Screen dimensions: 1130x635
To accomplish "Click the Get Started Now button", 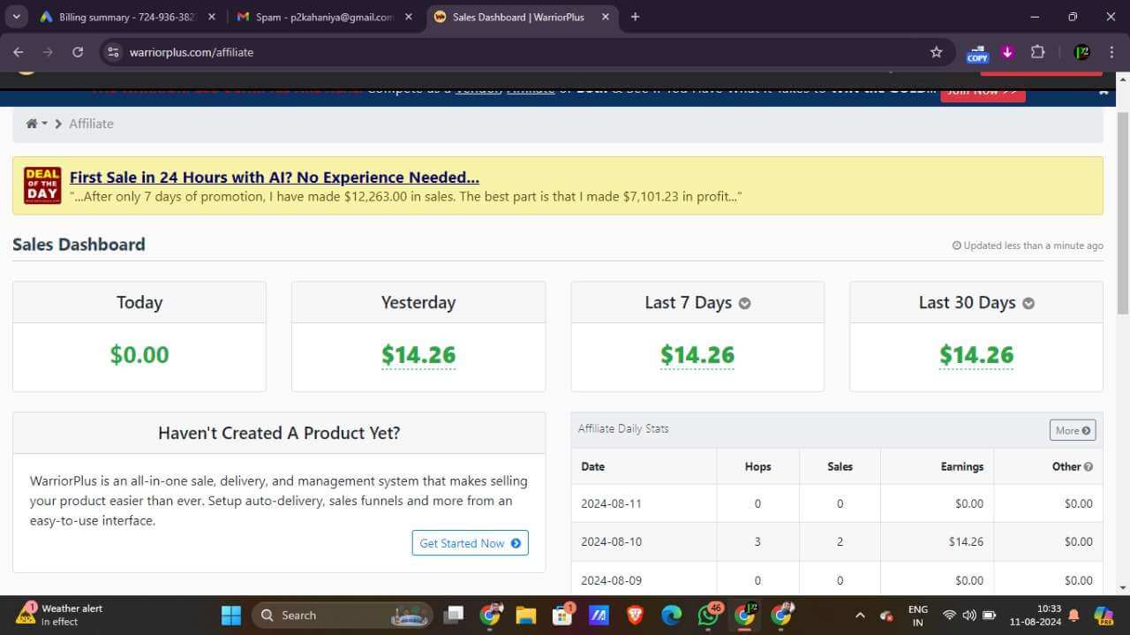I will coord(470,543).
